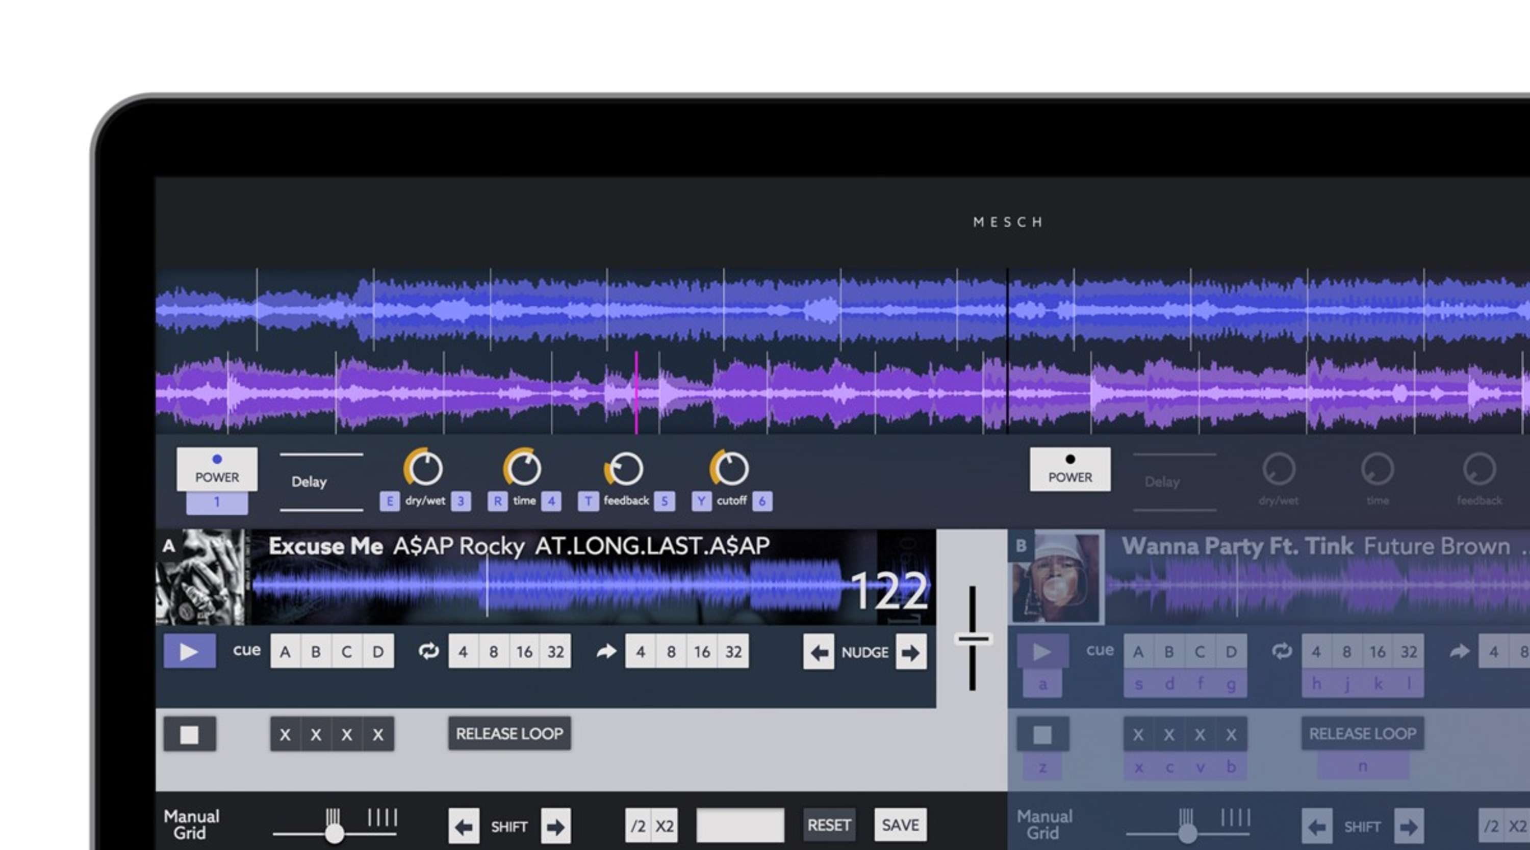The image size is (1530, 850).
Task: Adjust deck A cutoff knob
Action: (729, 468)
